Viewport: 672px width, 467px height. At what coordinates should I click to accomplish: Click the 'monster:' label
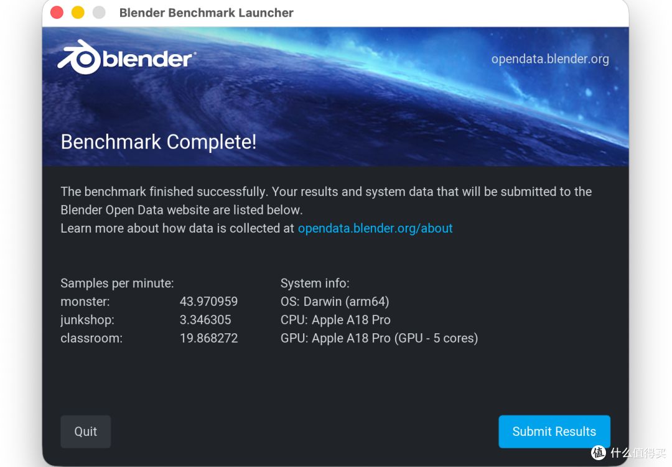85,302
